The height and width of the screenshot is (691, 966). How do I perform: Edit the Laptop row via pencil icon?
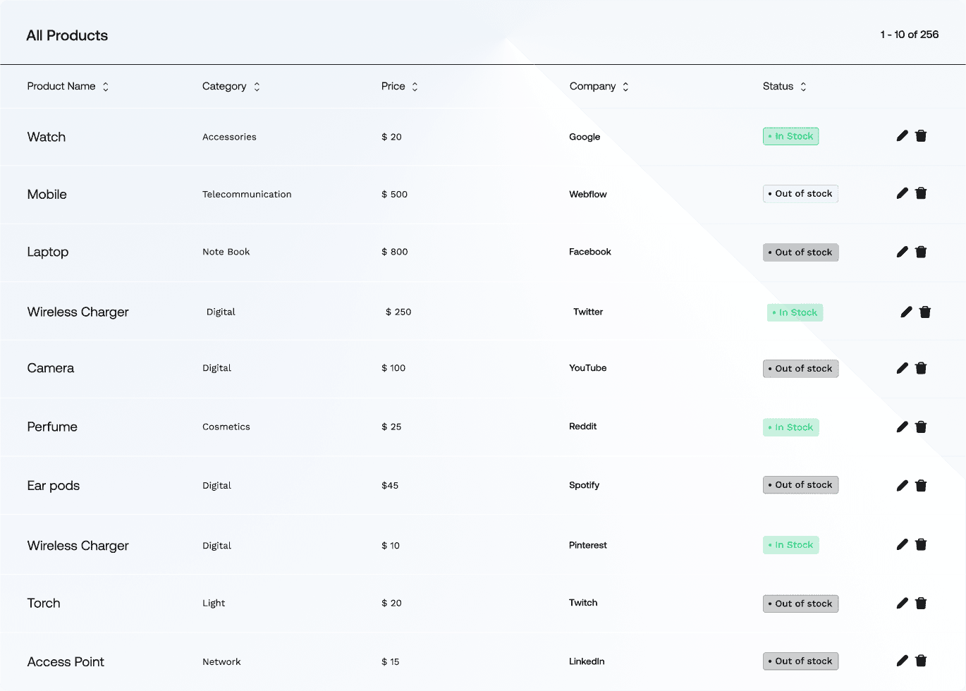tap(902, 252)
